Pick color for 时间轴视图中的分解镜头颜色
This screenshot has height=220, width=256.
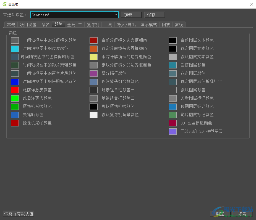(x=15, y=40)
